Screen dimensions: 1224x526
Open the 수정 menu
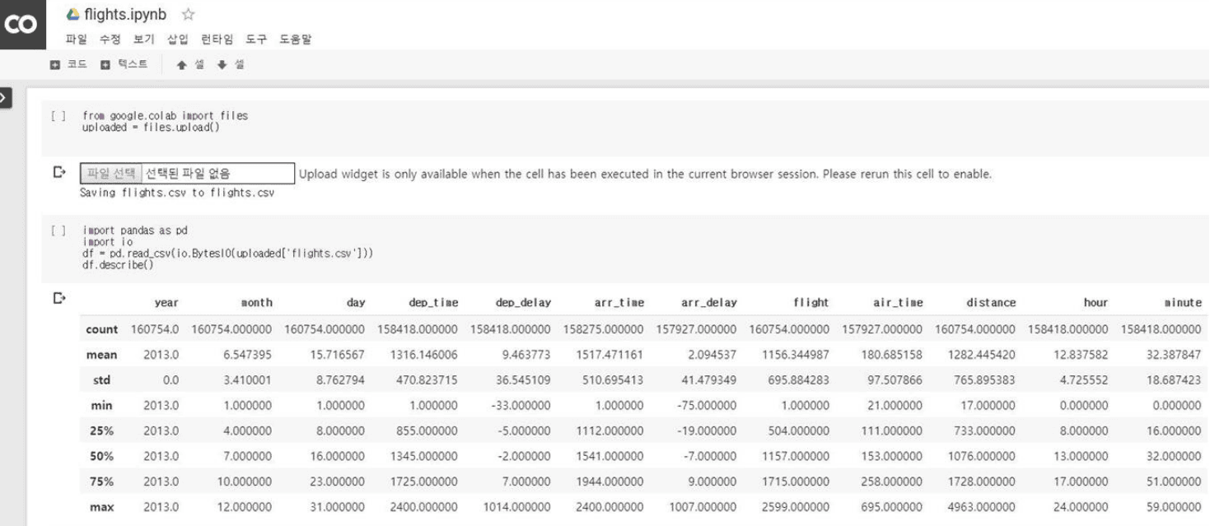point(110,40)
